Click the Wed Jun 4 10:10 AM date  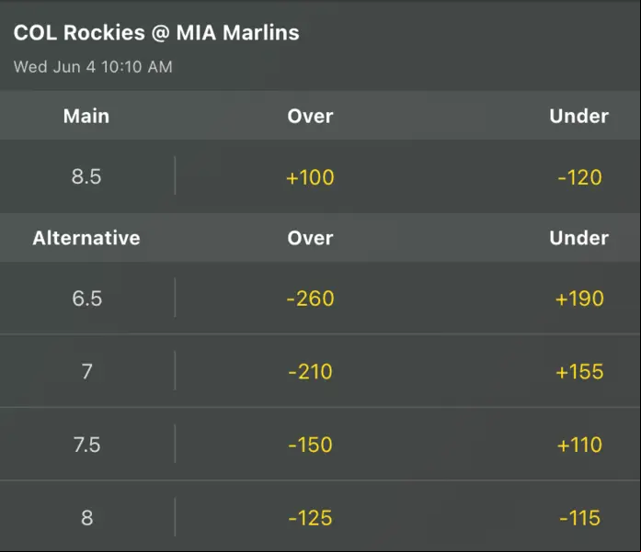click(x=93, y=66)
